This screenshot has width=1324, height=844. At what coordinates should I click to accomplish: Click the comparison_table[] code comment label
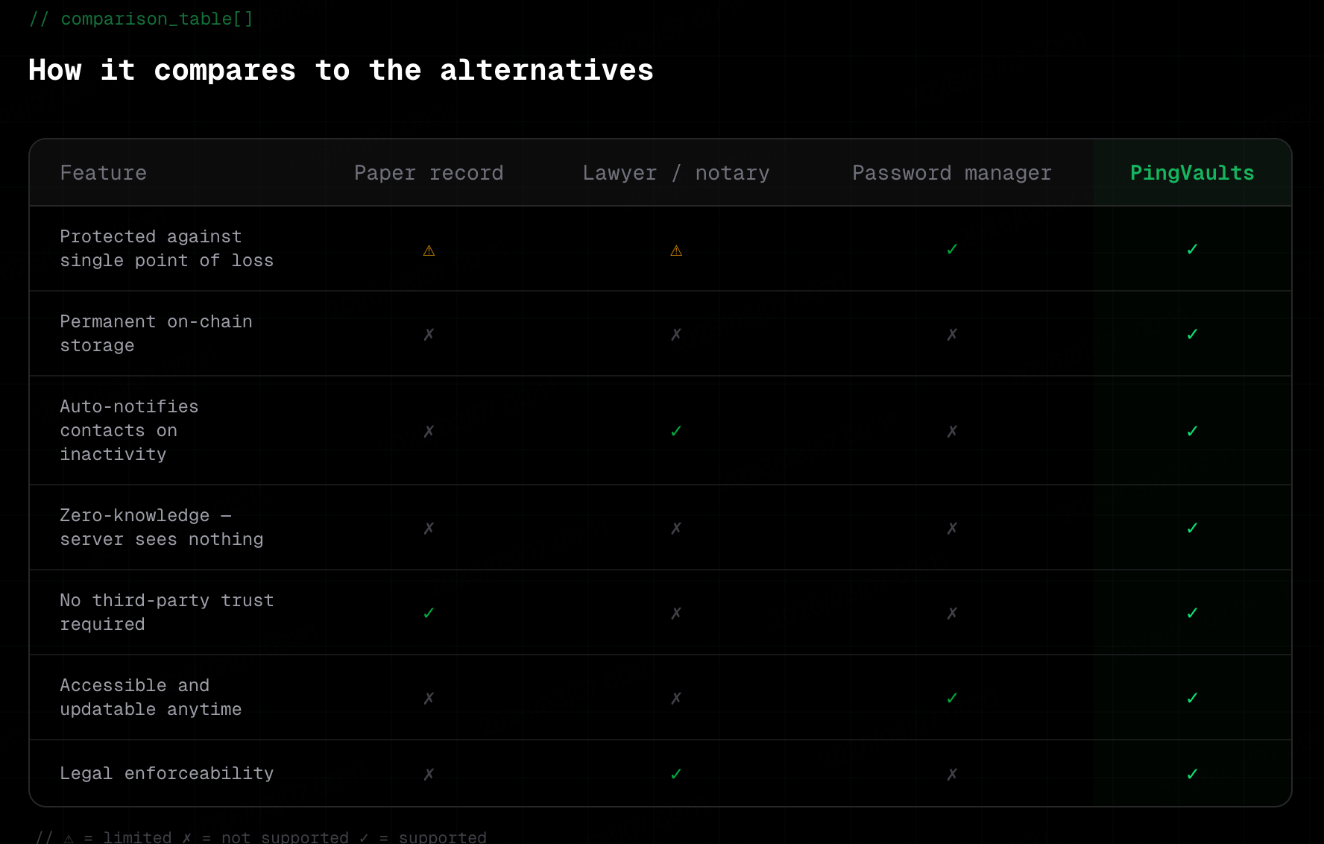click(141, 19)
